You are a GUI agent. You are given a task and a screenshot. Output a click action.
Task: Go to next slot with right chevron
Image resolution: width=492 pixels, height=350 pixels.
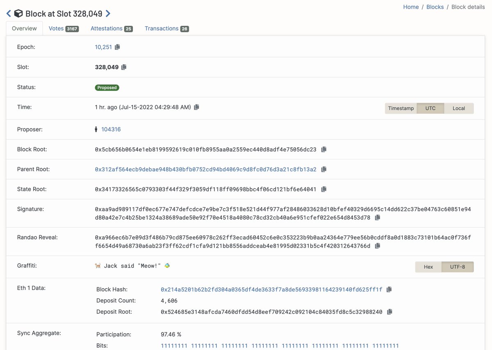point(108,14)
